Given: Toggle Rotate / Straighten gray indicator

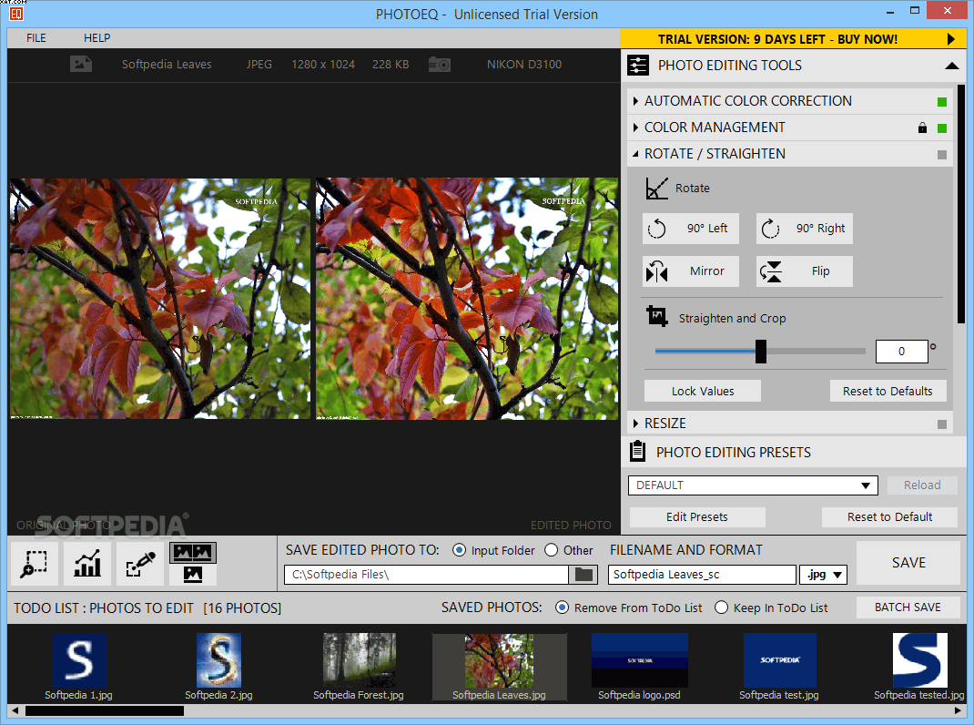Looking at the screenshot, I should point(942,155).
